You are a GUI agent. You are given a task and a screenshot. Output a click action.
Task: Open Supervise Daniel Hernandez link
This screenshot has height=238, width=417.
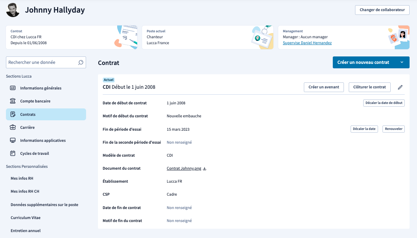pyautogui.click(x=307, y=43)
